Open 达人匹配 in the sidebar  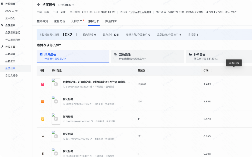click(x=10, y=18)
